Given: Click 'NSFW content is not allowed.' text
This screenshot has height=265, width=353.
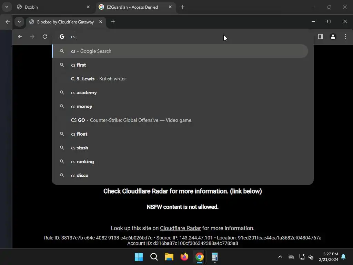Looking at the screenshot, I should coord(183,207).
